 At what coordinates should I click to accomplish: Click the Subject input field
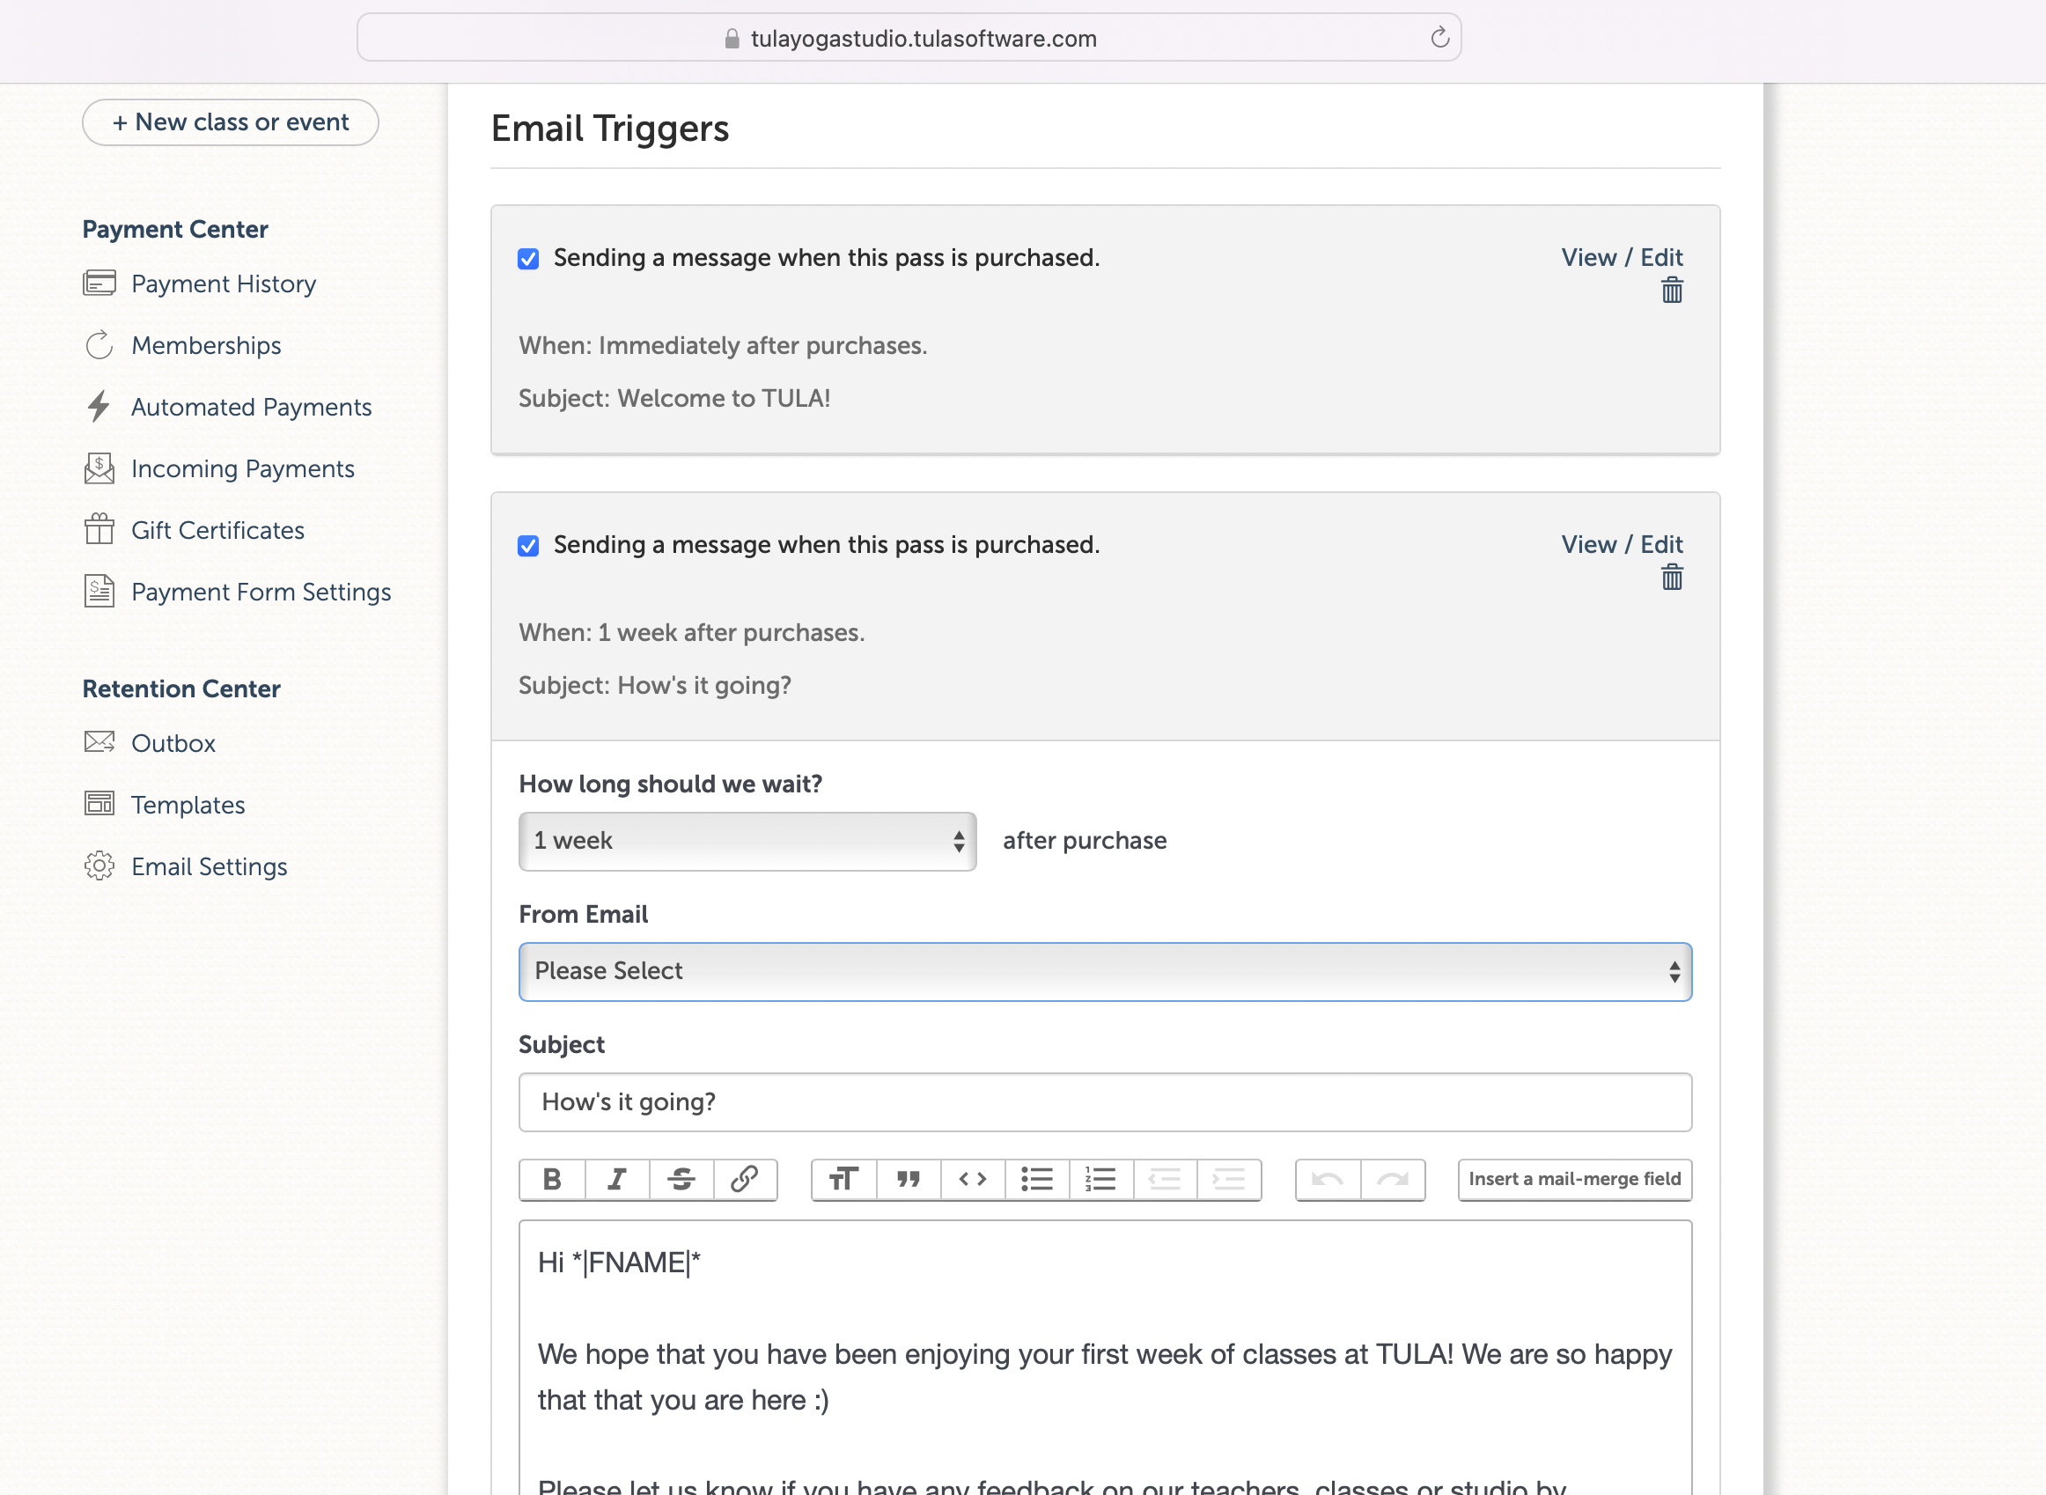1104,1101
